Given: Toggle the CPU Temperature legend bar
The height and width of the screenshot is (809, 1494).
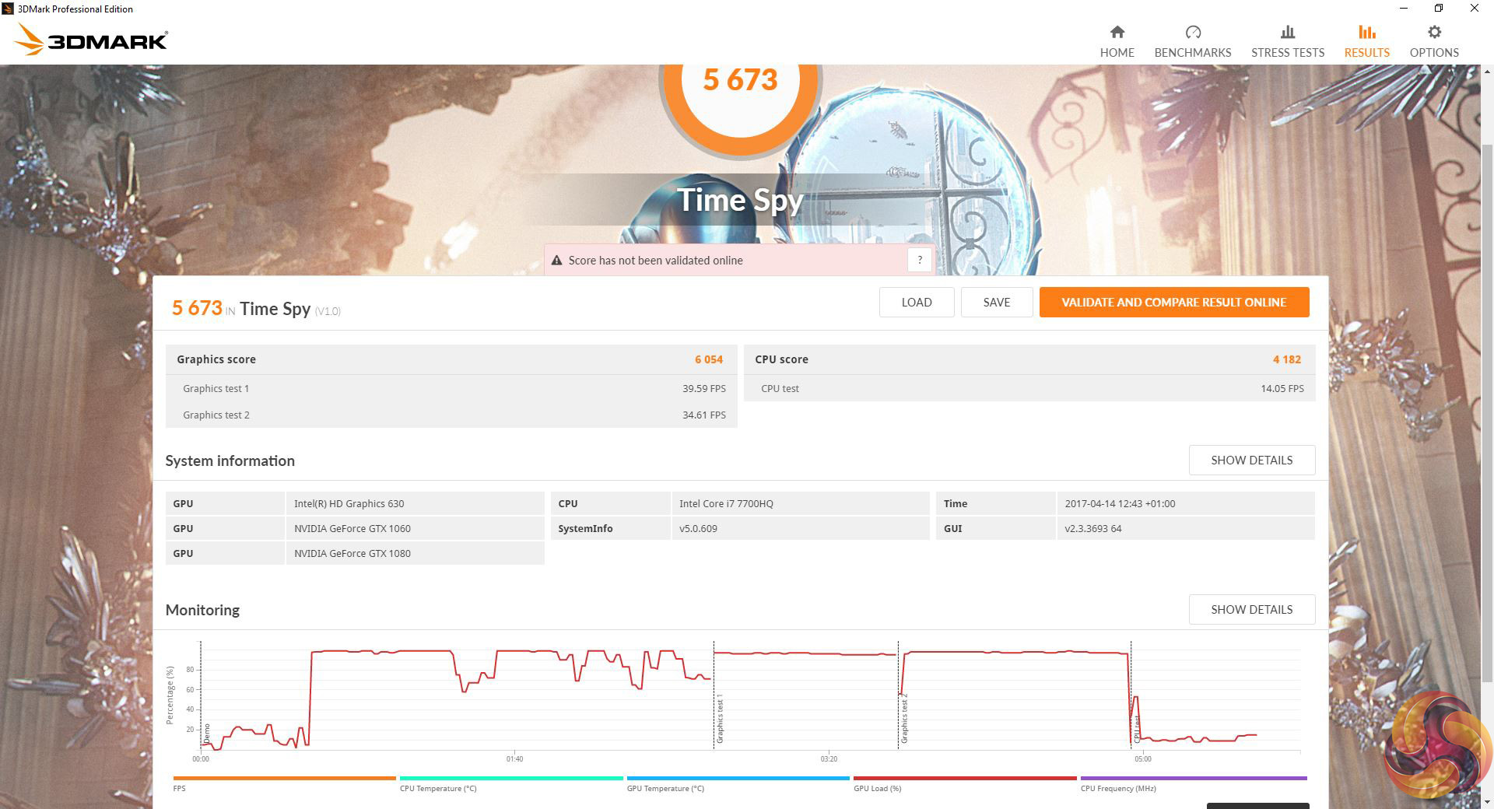Looking at the screenshot, I should [511, 778].
